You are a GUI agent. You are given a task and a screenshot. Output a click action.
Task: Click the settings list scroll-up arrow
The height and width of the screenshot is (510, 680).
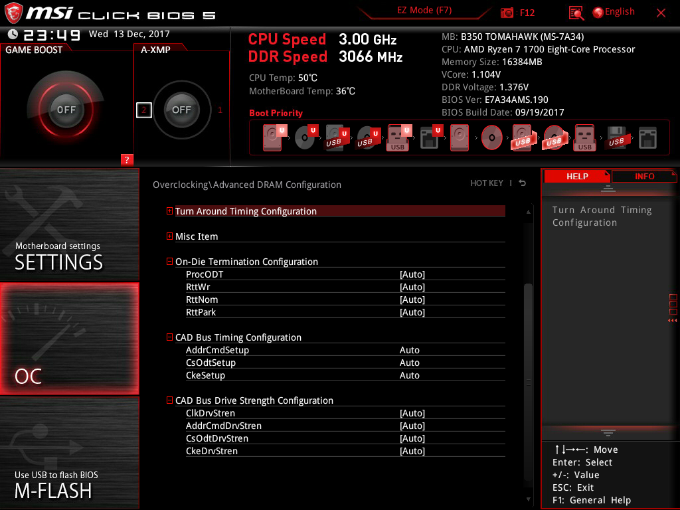[x=528, y=212]
